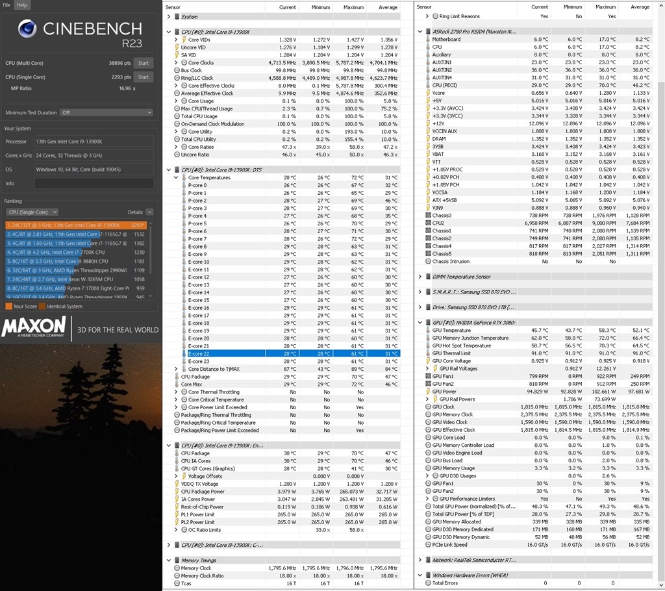Viewport: 665px width, 591px height.
Task: Open the File menu
Action: [6, 5]
